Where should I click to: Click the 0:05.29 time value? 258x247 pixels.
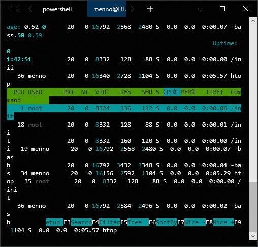218,173
